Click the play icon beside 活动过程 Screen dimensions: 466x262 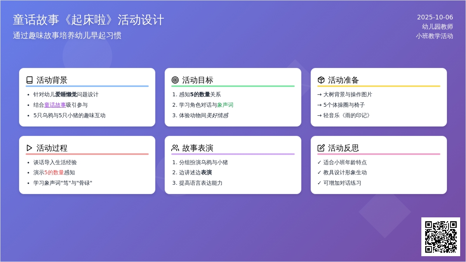click(x=30, y=148)
